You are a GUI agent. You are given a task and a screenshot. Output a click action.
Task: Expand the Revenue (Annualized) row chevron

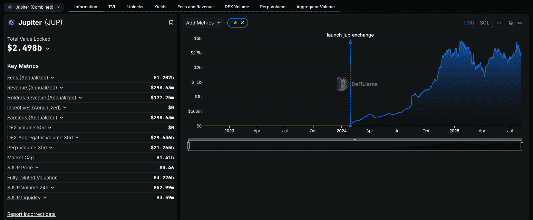(x=61, y=88)
